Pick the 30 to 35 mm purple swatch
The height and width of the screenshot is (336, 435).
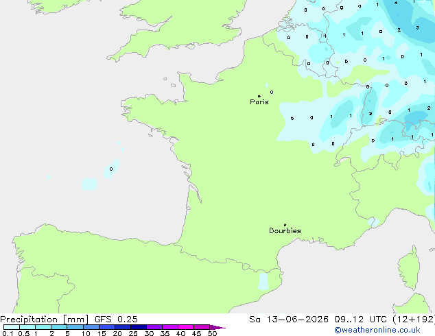pos(154,327)
